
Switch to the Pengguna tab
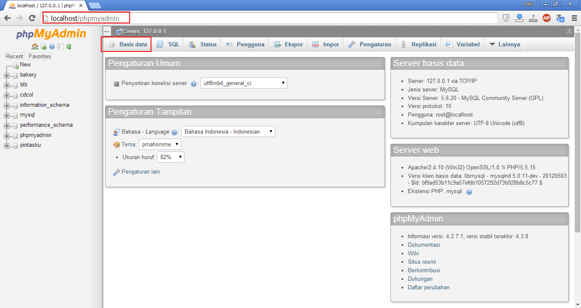pos(245,44)
